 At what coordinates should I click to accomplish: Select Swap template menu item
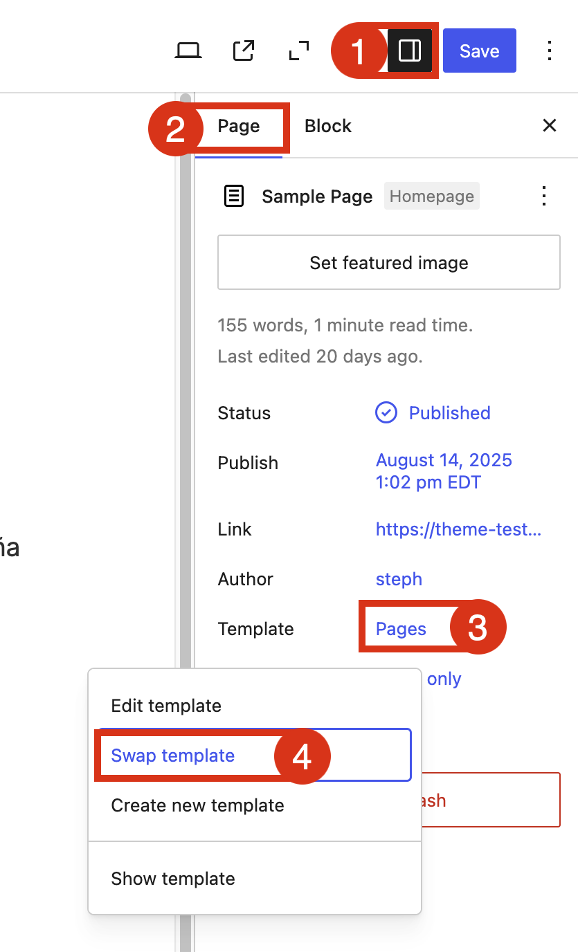pos(173,756)
